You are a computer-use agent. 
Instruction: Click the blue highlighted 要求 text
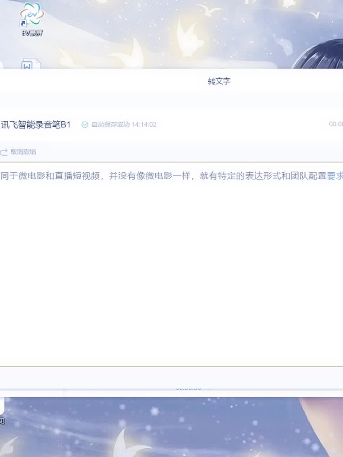335,176
